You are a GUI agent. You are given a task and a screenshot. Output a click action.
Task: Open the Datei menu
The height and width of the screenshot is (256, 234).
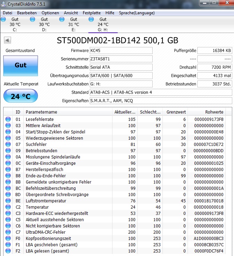point(8,13)
